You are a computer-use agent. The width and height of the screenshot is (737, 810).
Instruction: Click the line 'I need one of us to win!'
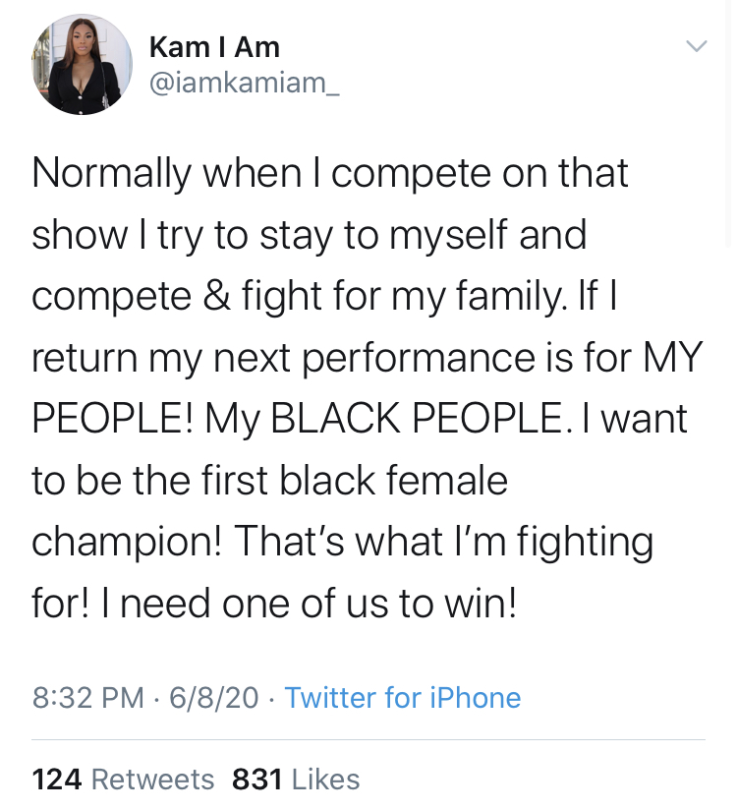(309, 603)
